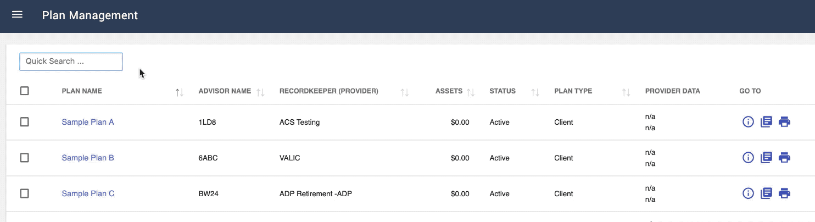Toggle the select-all header checkbox
Viewport: 815px width, 222px height.
coord(24,91)
